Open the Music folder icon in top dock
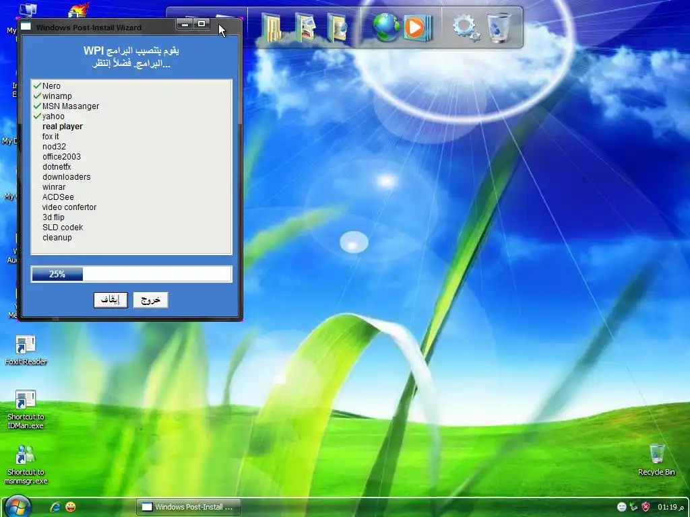The width and height of the screenshot is (690, 517). tap(338, 27)
